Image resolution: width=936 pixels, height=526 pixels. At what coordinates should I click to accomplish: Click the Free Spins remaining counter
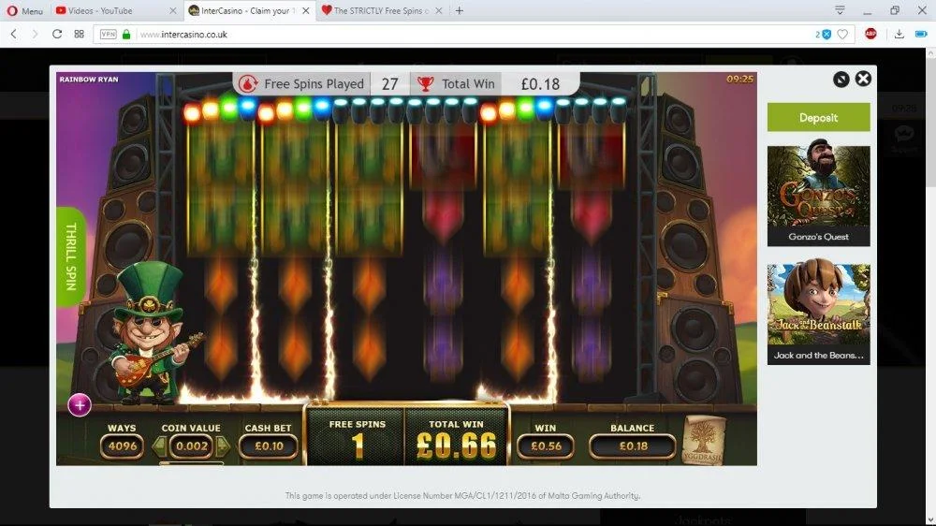[x=357, y=438]
